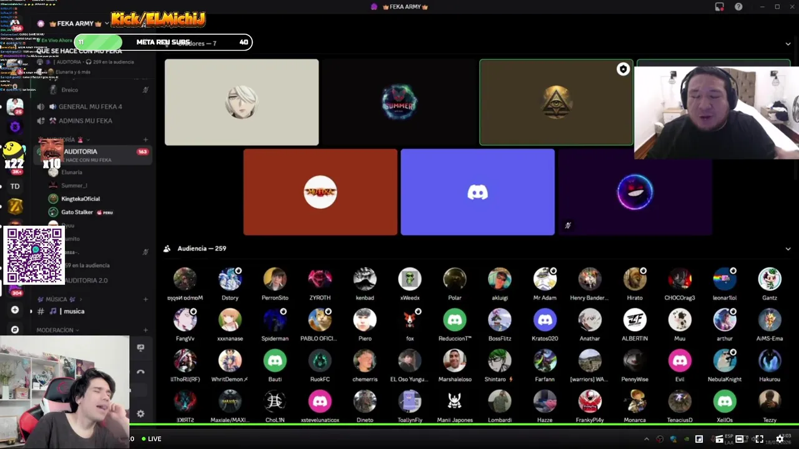Open the Discord help question-mark icon

[738, 7]
